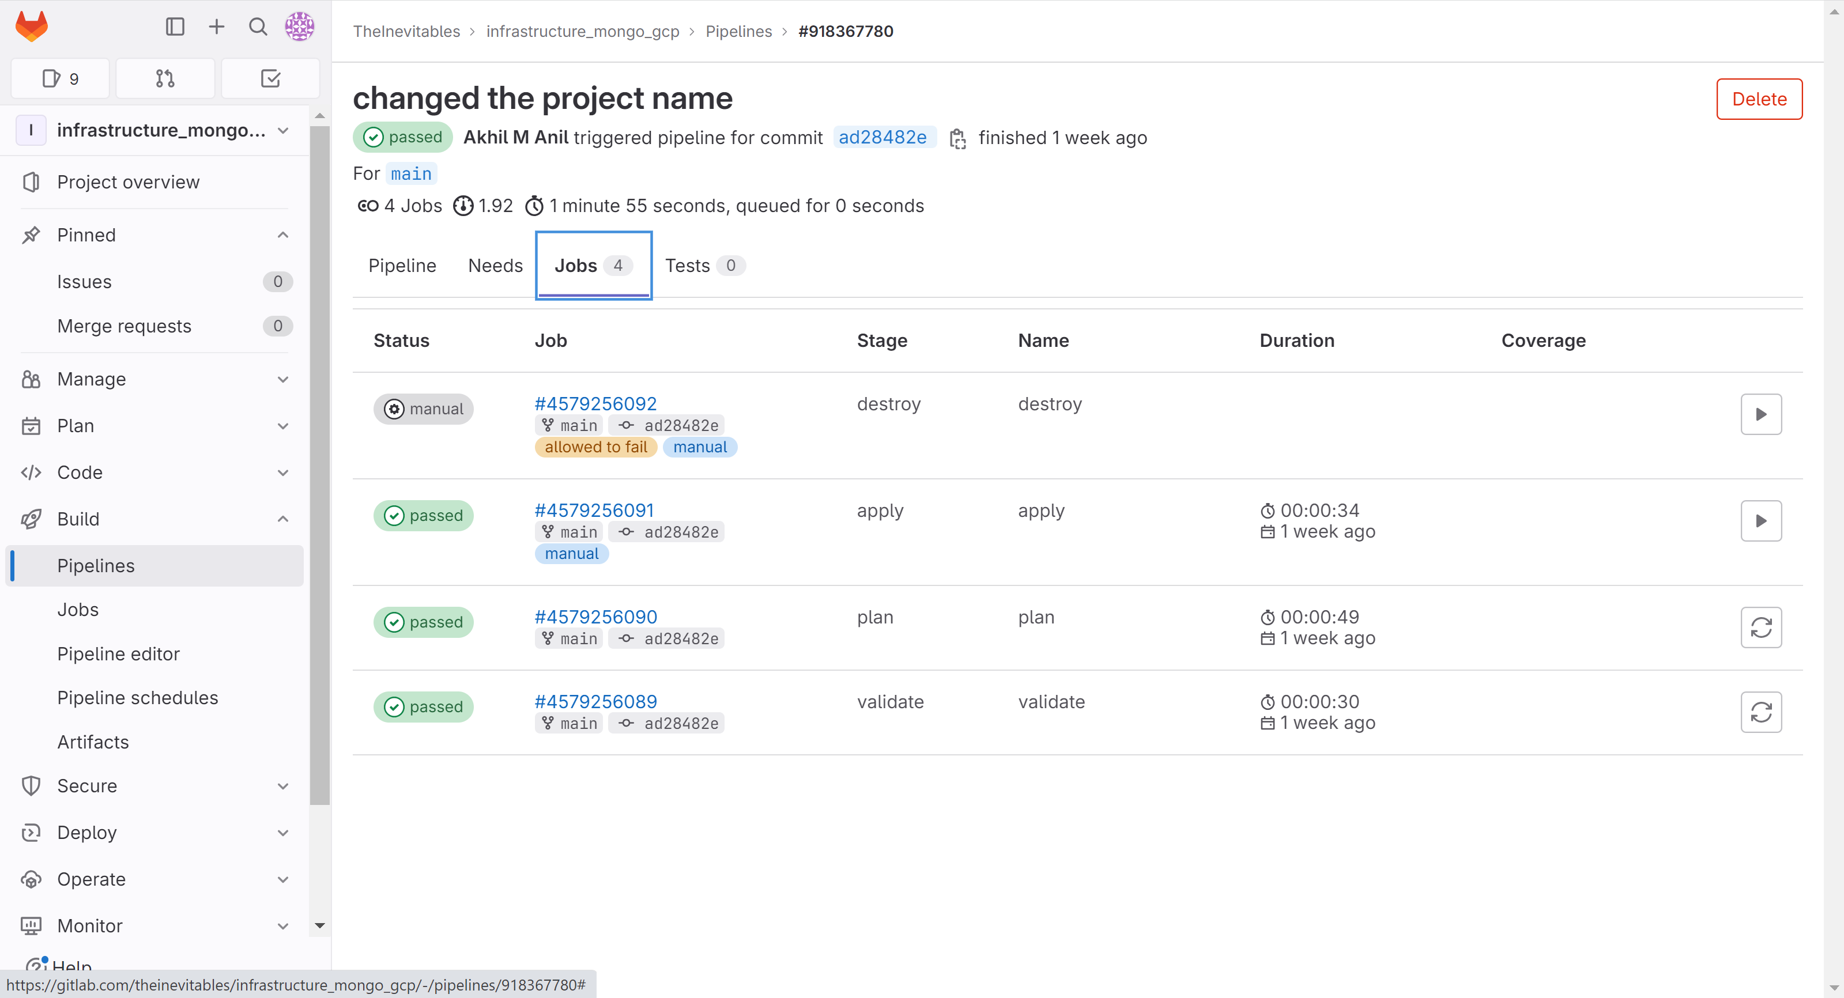The height and width of the screenshot is (998, 1844).
Task: Click the GitLab fox logo
Action: (32, 27)
